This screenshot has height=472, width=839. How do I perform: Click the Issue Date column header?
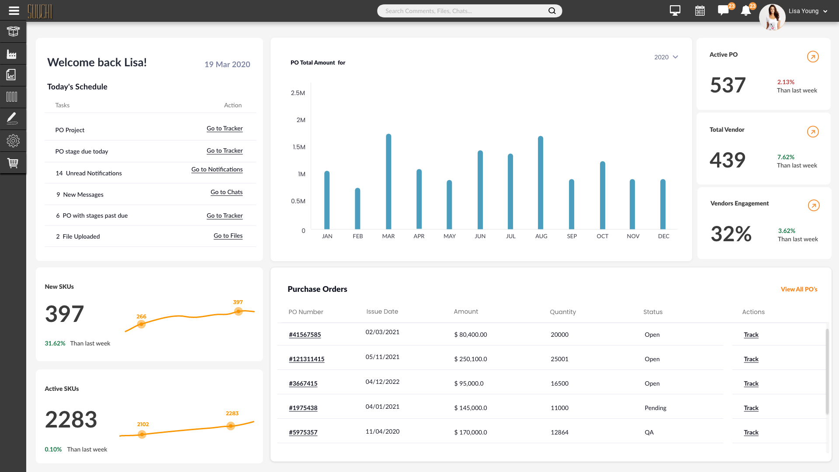pyautogui.click(x=382, y=311)
